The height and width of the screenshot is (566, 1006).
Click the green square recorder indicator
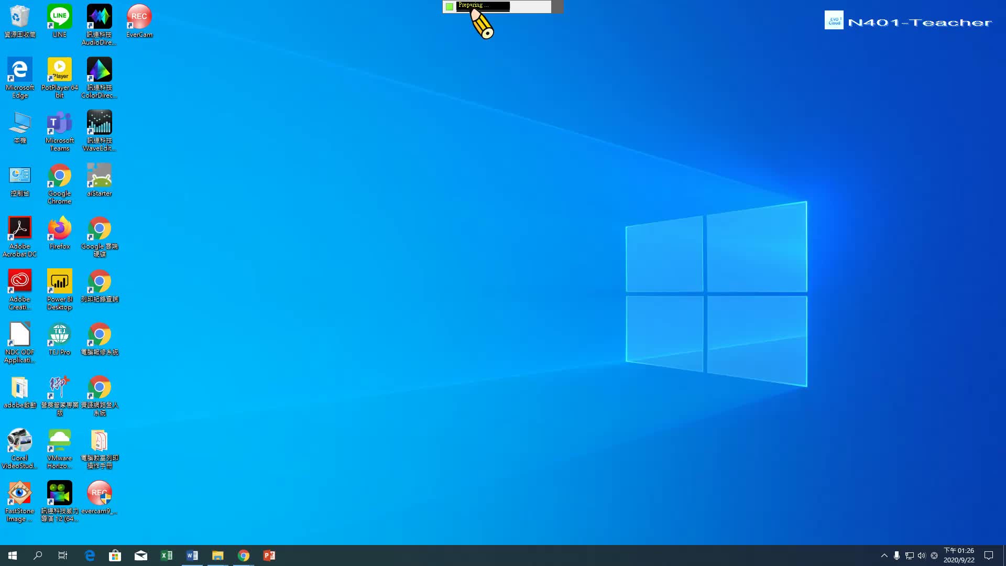[450, 7]
